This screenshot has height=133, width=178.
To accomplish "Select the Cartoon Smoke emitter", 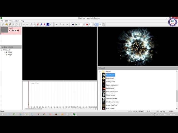I will [x=111, y=99].
